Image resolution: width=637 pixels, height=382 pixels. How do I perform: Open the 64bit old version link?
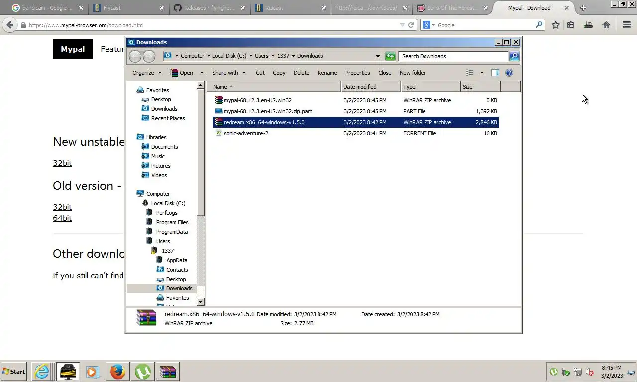pos(62,218)
